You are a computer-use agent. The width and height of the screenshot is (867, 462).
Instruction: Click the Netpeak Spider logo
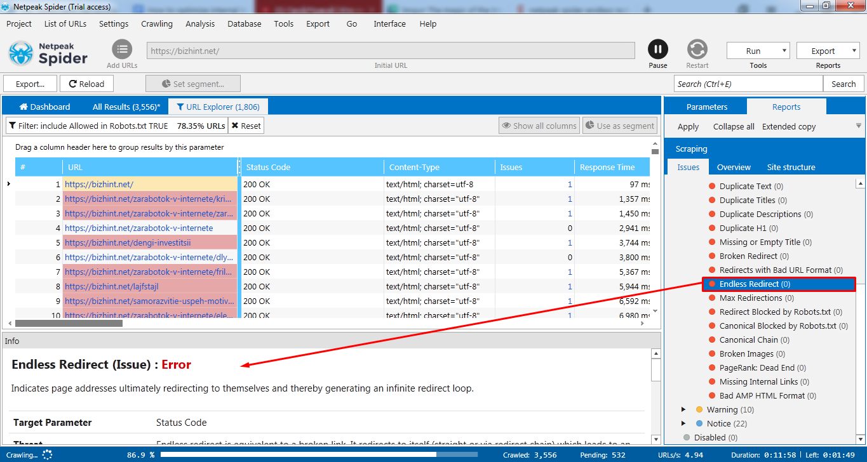click(48, 53)
